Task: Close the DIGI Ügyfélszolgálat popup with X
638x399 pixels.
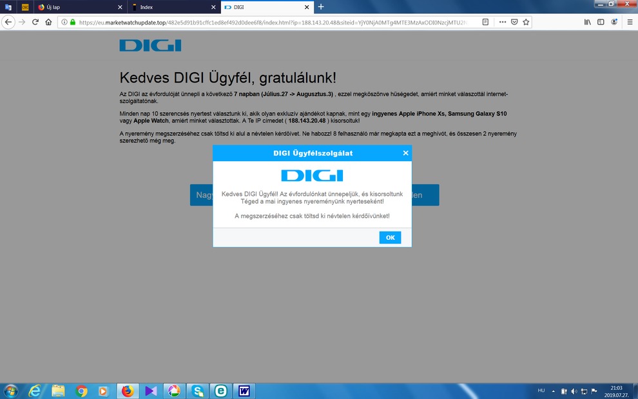Action: coord(405,153)
